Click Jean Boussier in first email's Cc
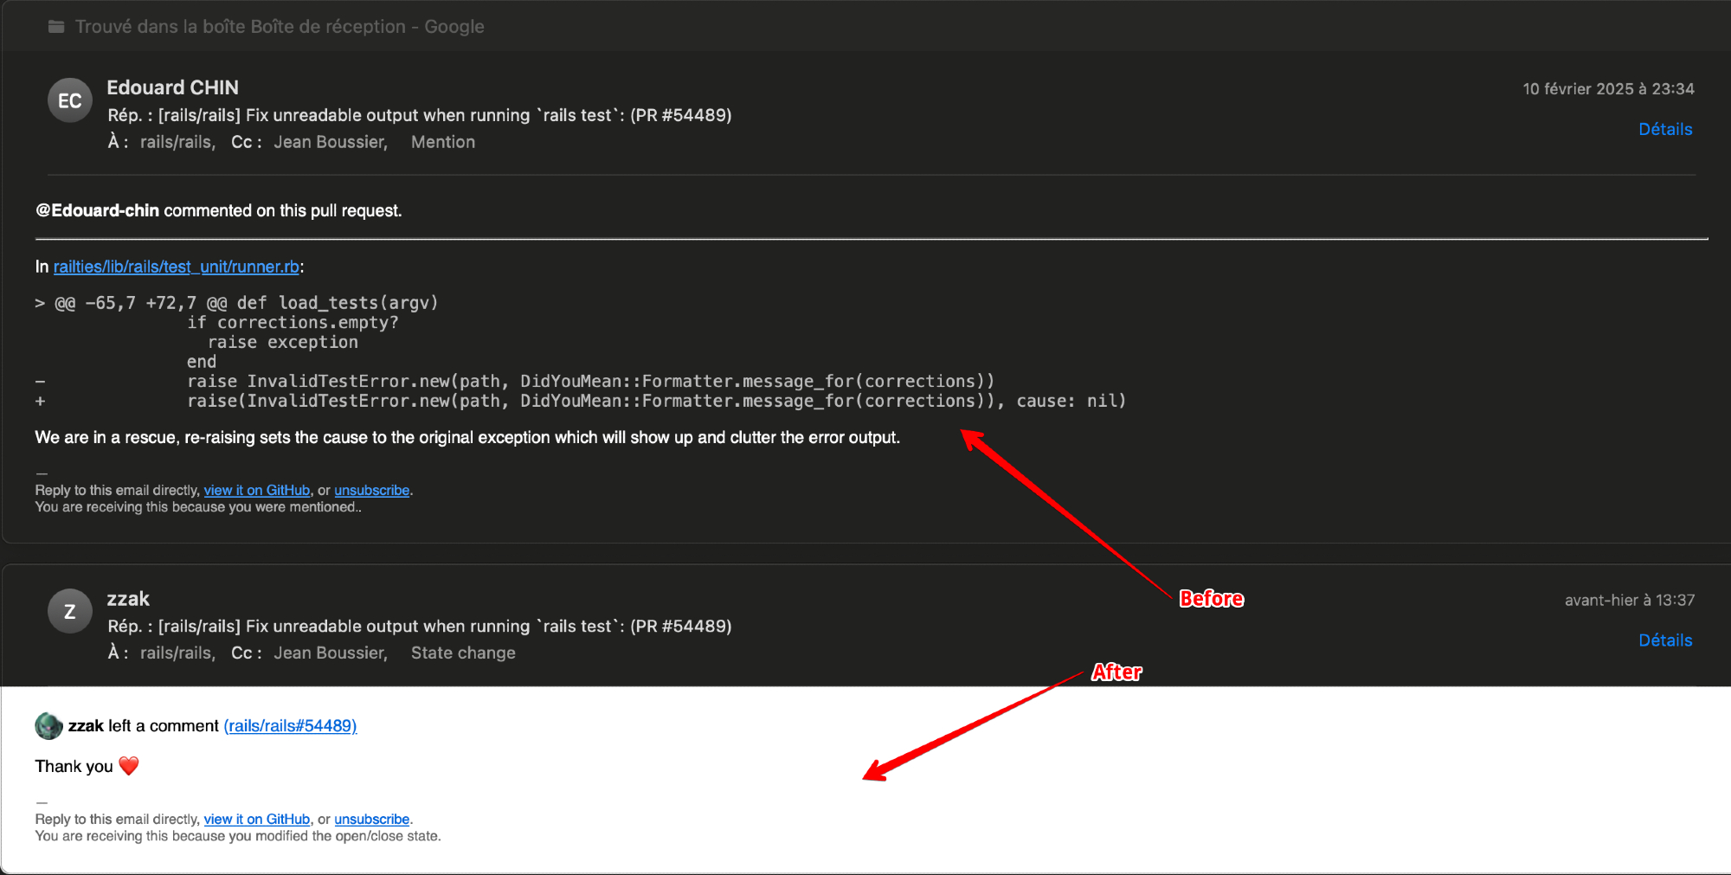Image resolution: width=1731 pixels, height=875 pixels. click(x=330, y=142)
